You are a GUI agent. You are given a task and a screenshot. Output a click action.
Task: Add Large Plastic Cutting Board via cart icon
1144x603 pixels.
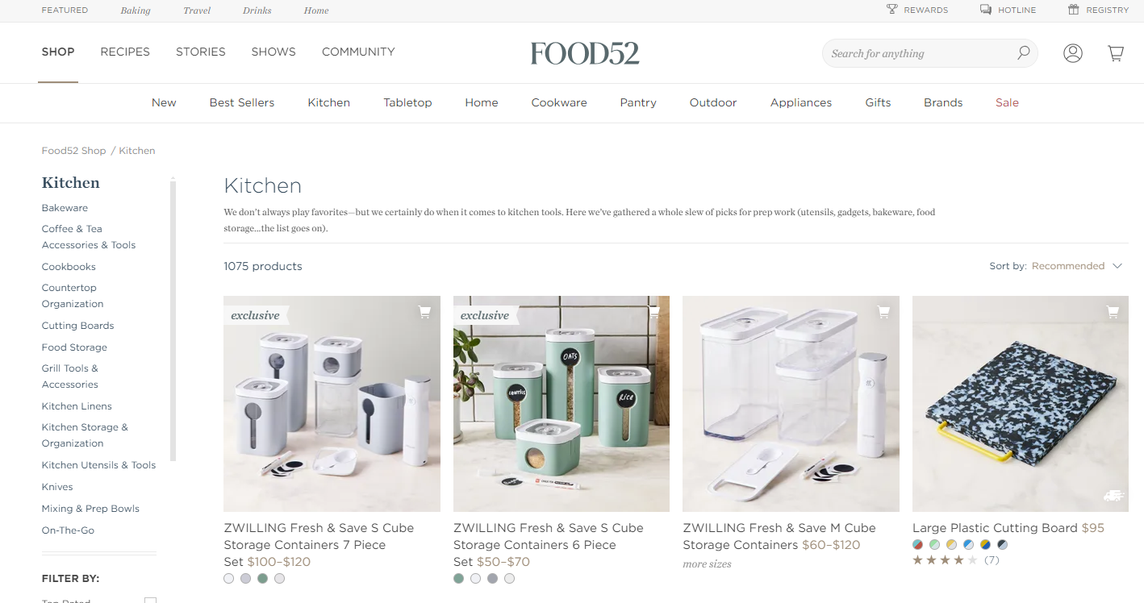1113,312
